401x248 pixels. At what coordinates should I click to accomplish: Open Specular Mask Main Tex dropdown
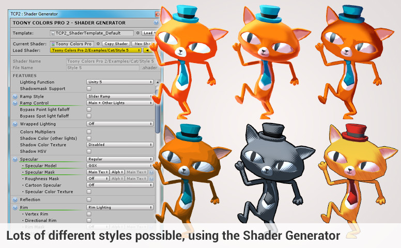click(98, 172)
